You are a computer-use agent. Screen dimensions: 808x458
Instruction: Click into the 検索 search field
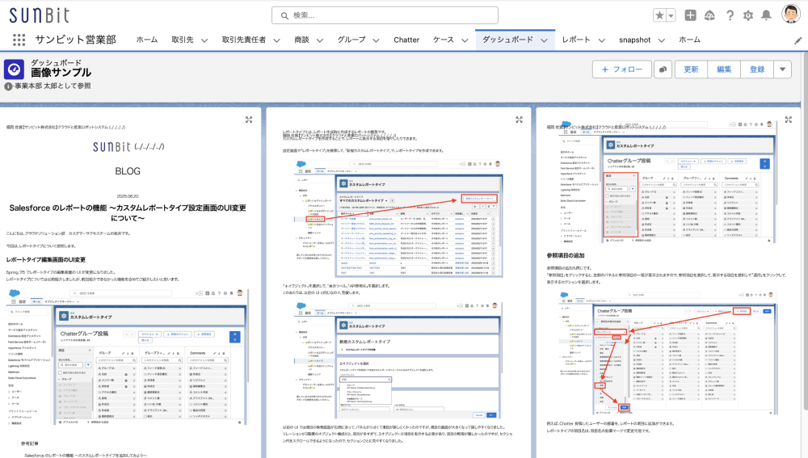pyautogui.click(x=385, y=15)
